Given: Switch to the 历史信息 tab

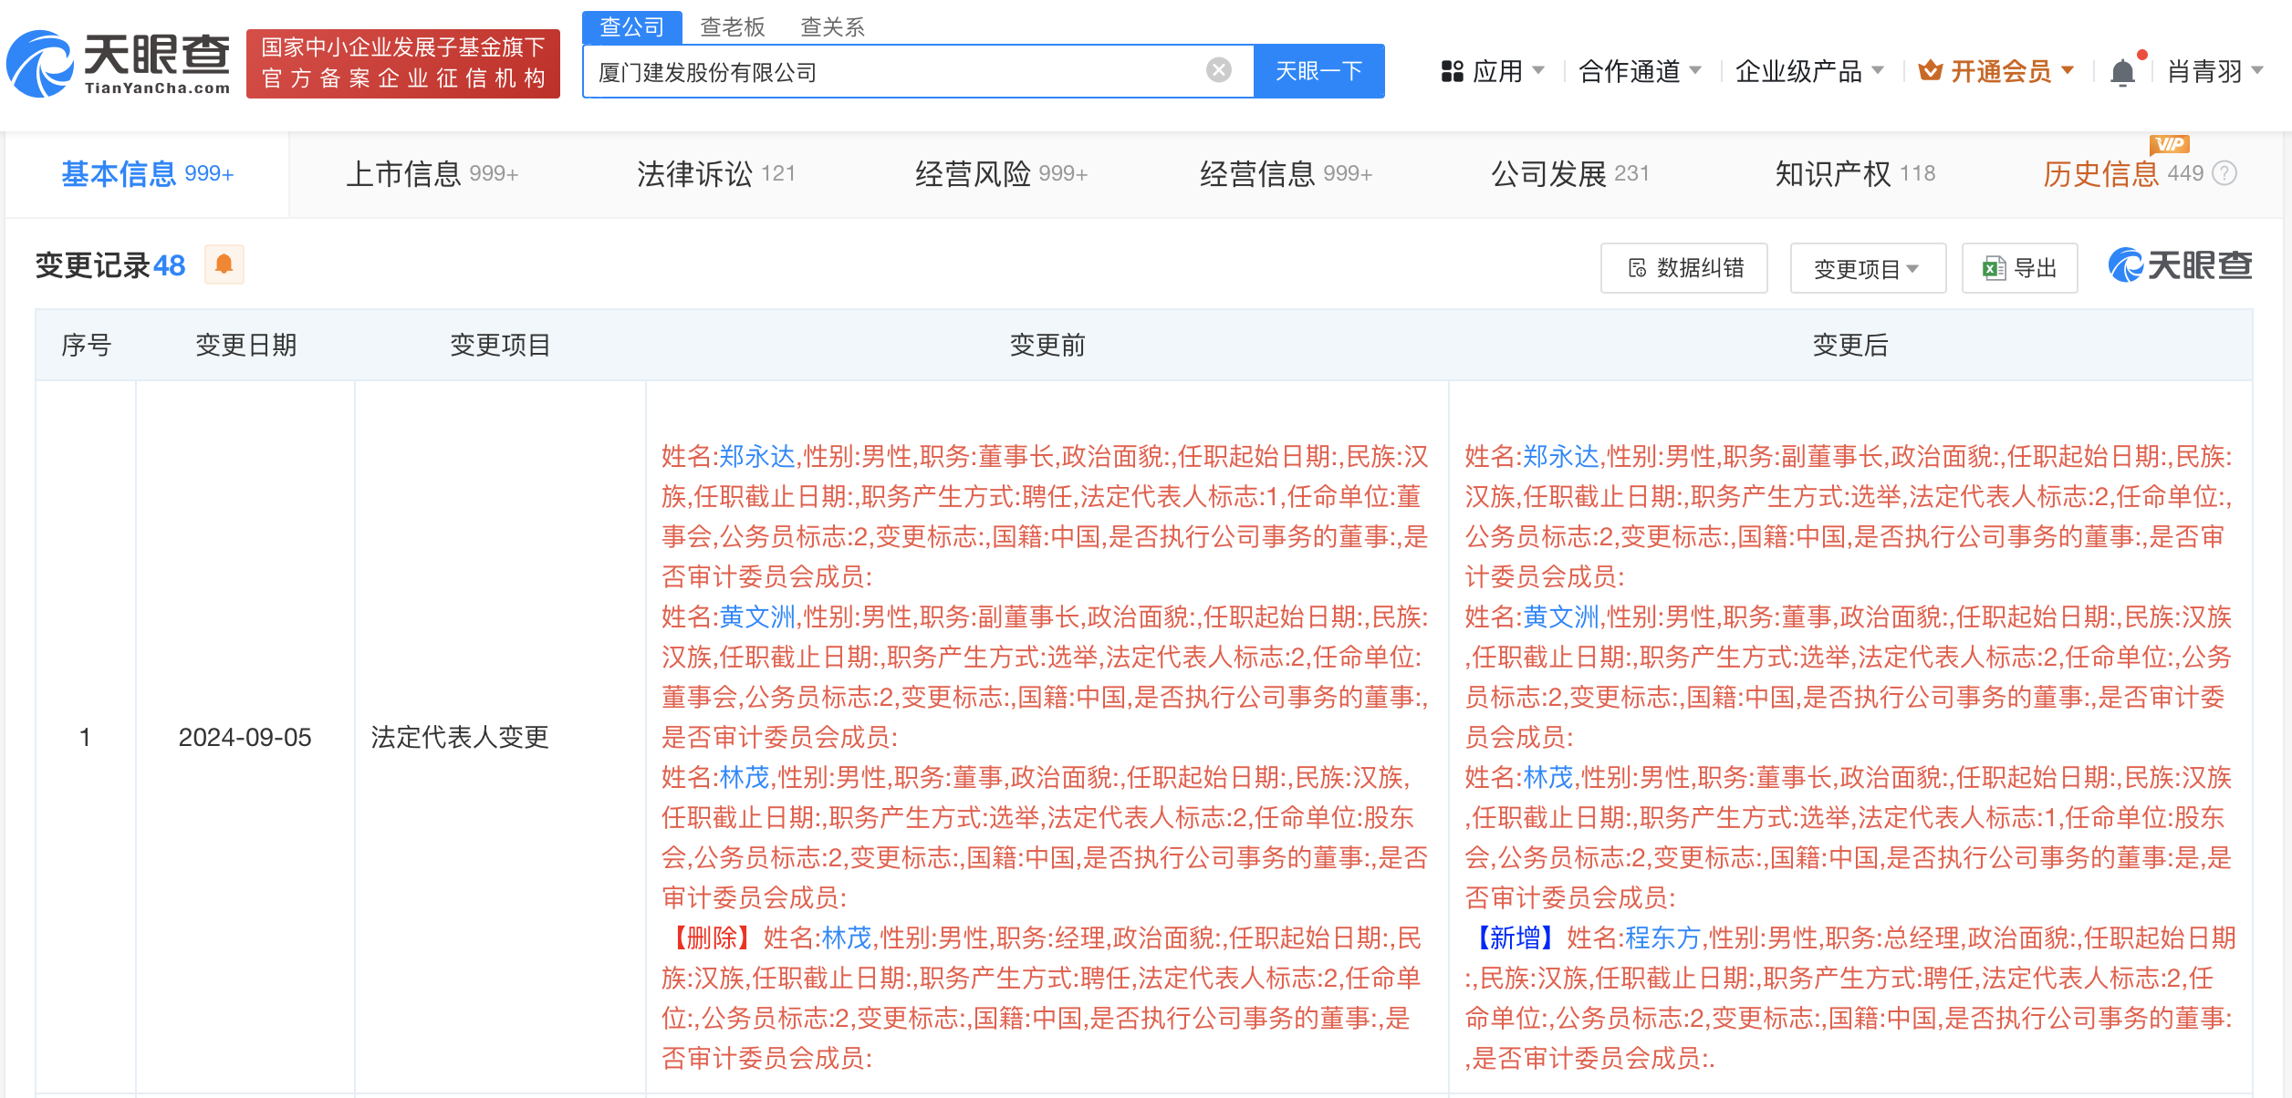Looking at the screenshot, I should [2106, 173].
